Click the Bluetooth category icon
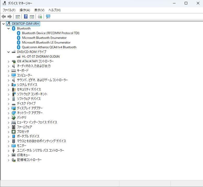This screenshot has width=203, height=187. (x=14, y=28)
